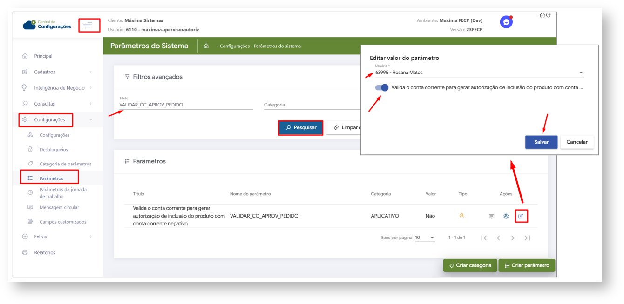Go to the previous page of results
The height and width of the screenshot is (304, 624).
[x=498, y=238]
